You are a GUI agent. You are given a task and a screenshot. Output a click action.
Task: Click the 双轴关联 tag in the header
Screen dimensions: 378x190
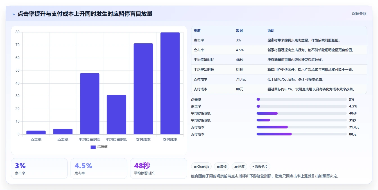[x=359, y=13]
